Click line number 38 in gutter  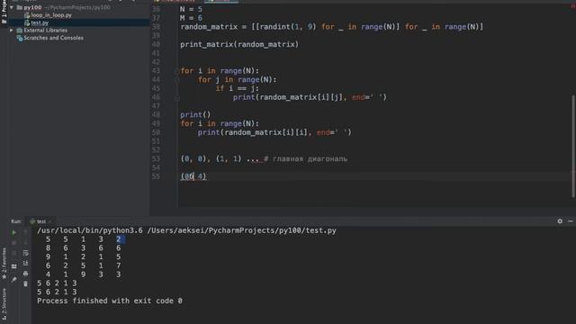[156, 27]
